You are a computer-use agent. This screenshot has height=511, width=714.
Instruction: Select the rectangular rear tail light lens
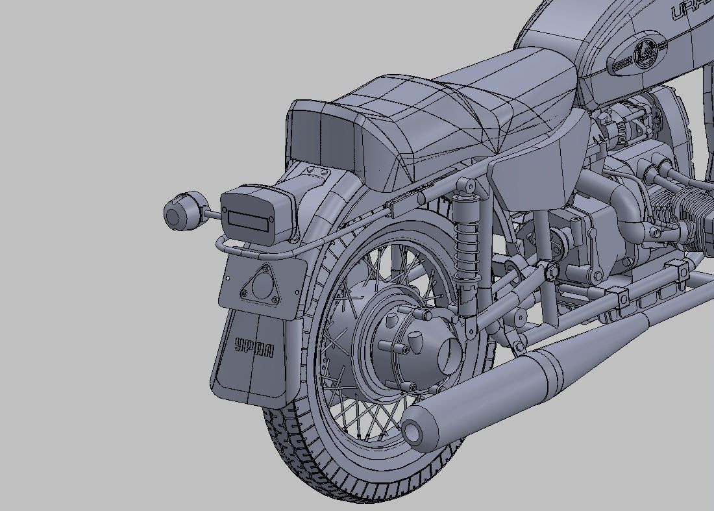coord(249,218)
